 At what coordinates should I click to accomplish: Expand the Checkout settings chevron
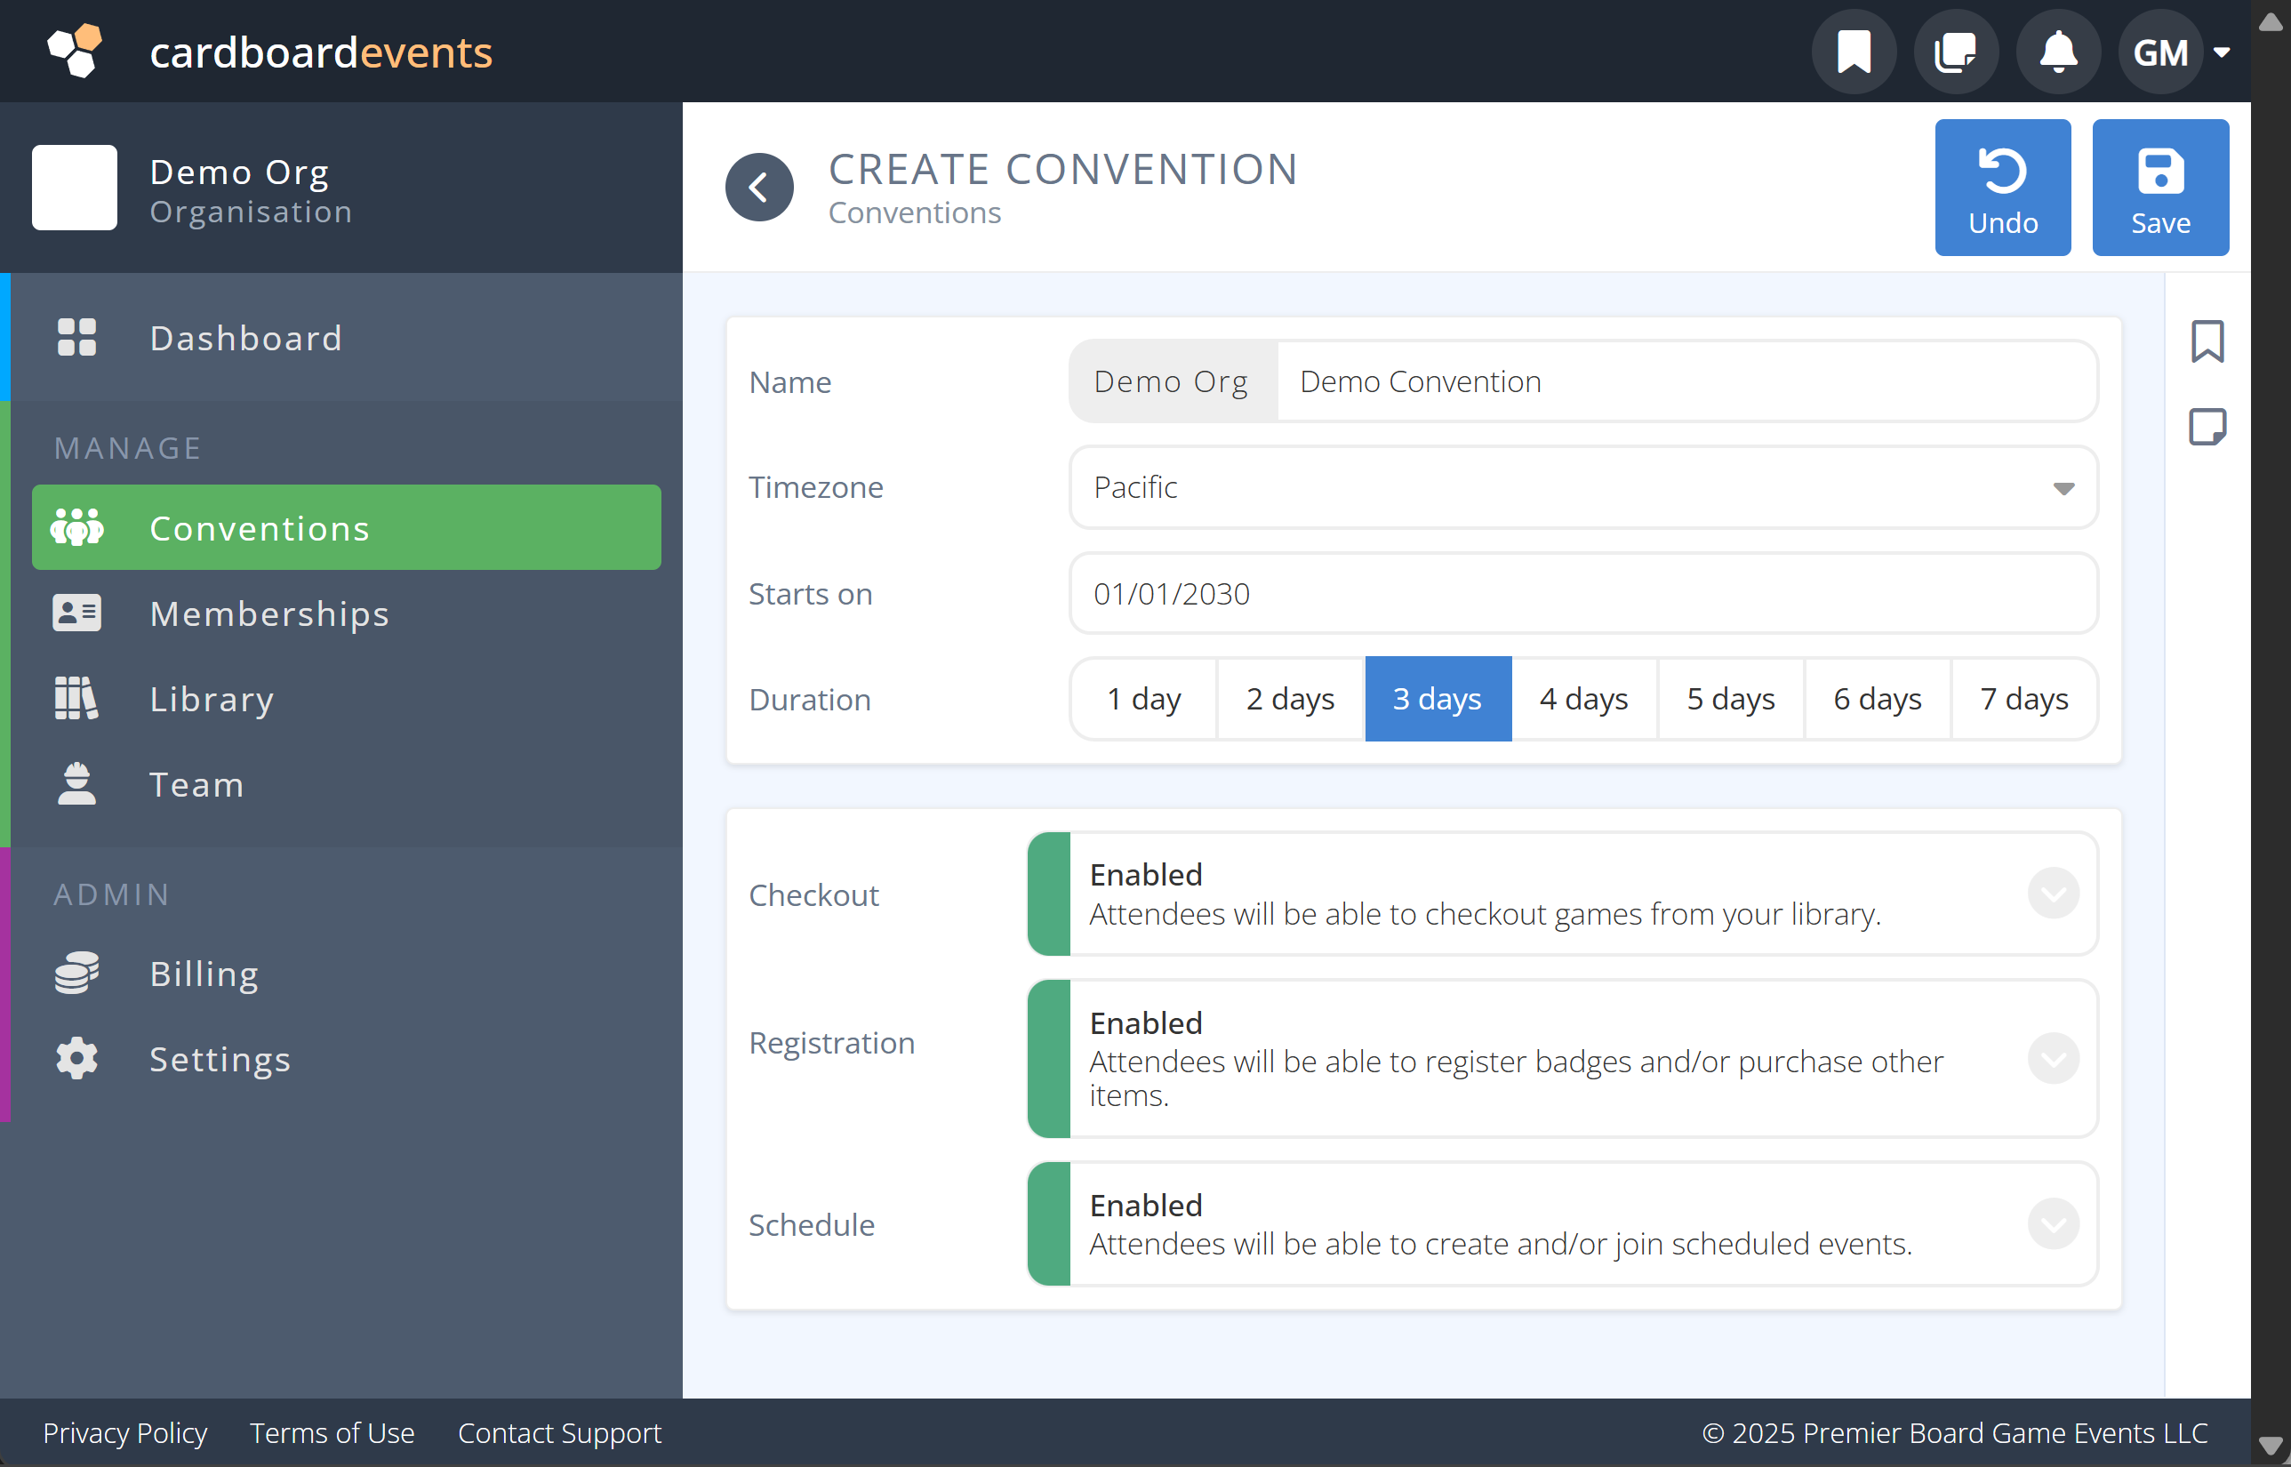[2054, 894]
